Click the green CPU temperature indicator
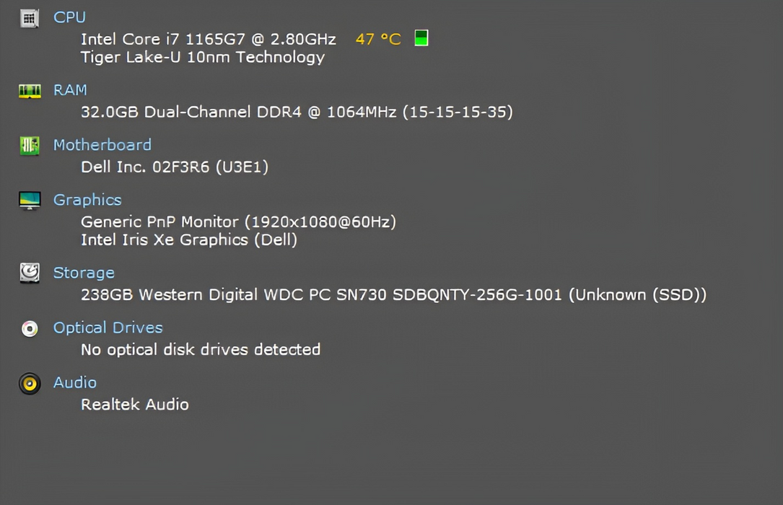The height and width of the screenshot is (505, 783). coord(421,38)
